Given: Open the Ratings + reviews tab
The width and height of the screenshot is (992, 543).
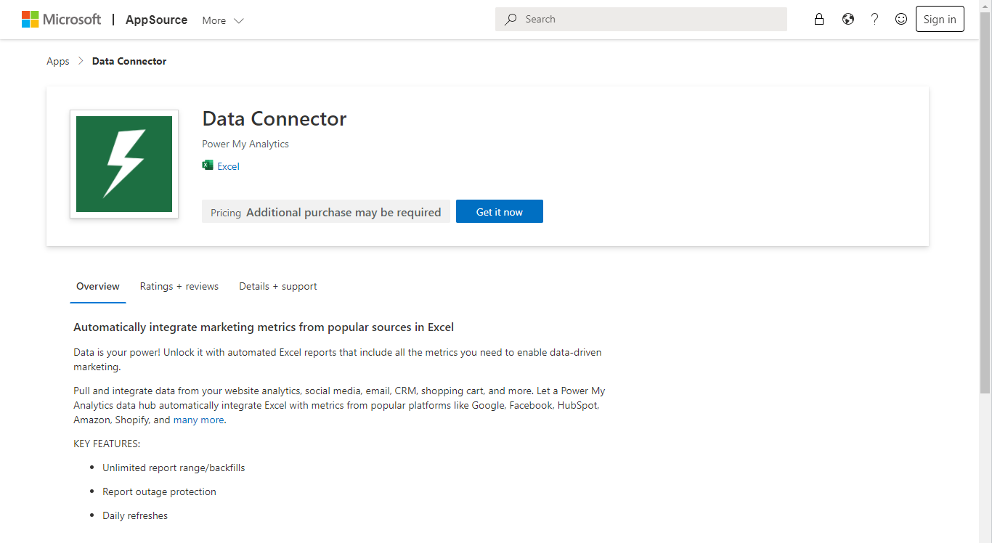Looking at the screenshot, I should pos(179,287).
